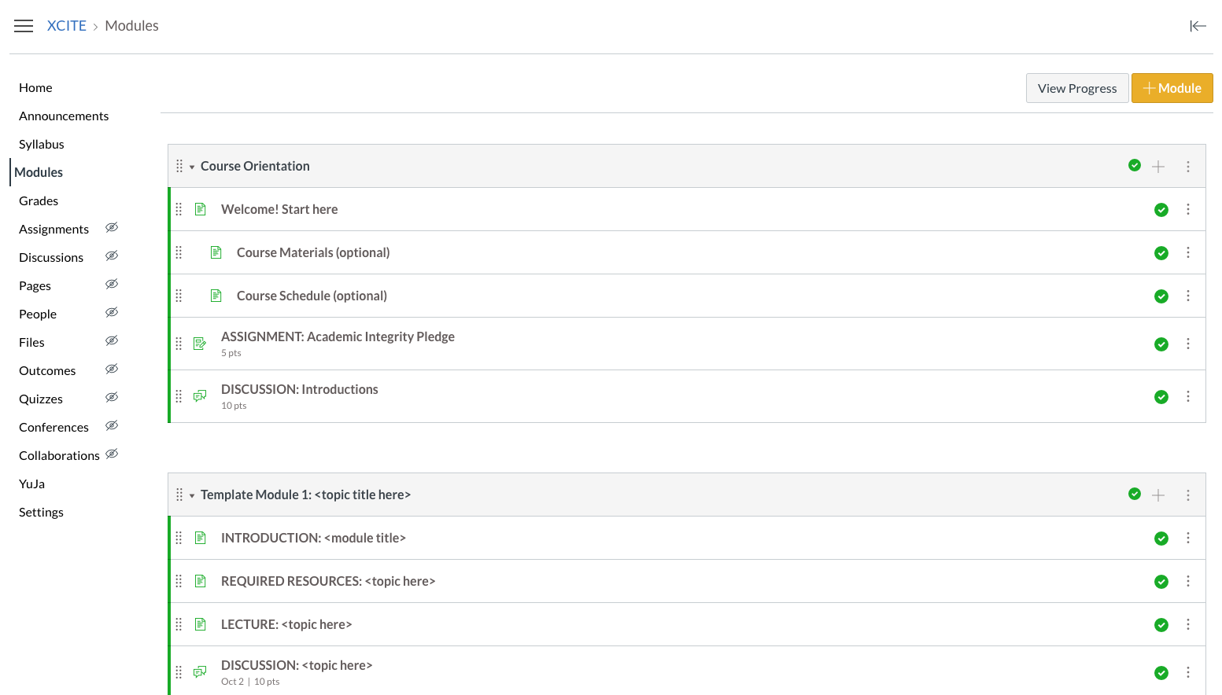This screenshot has height=695, width=1222.
Task: Add a new module with +Module button
Action: [1172, 88]
